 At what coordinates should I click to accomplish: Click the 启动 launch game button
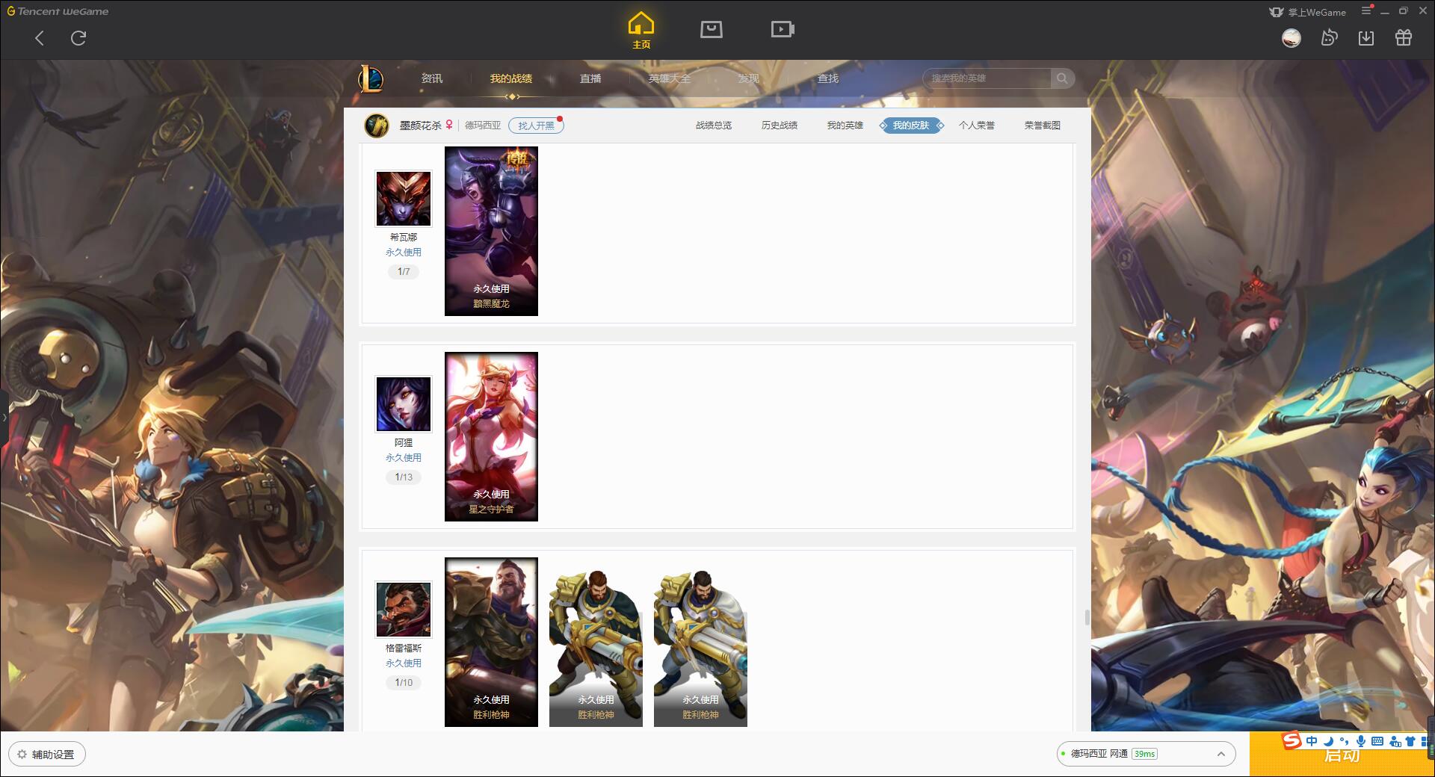coord(1342,755)
